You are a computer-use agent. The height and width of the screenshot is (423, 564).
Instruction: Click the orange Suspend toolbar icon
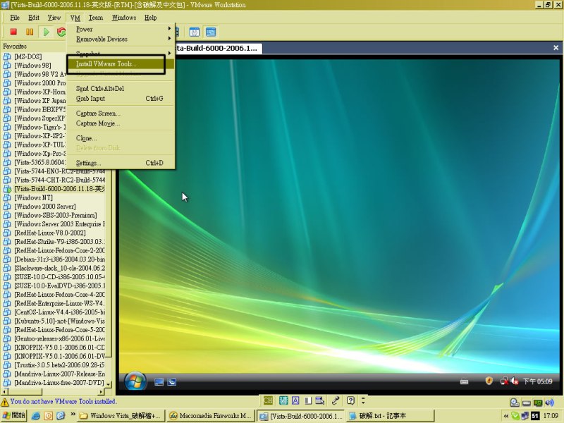point(30,32)
